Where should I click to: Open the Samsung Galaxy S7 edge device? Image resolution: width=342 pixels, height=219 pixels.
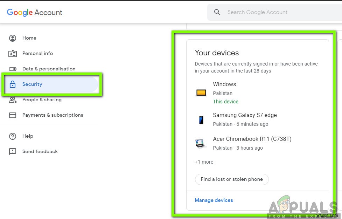(245, 115)
